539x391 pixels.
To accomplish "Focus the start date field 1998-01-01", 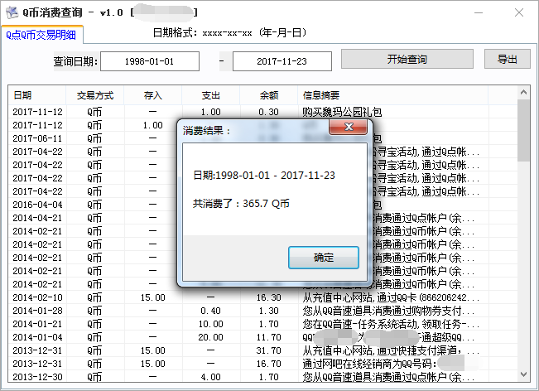I will [150, 61].
